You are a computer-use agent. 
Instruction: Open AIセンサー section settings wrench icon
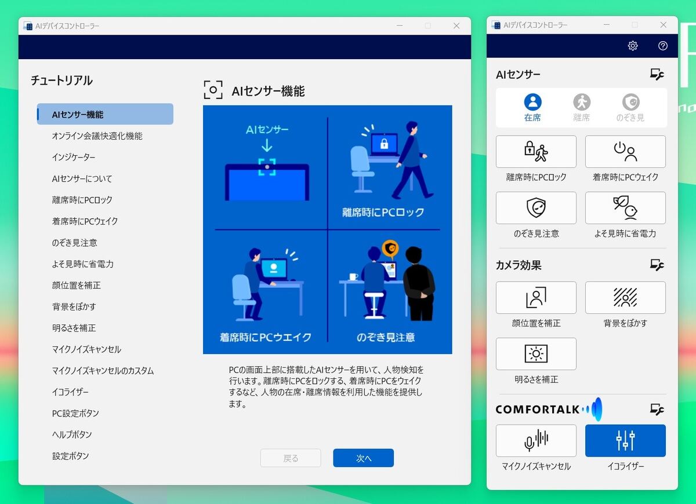click(x=657, y=74)
